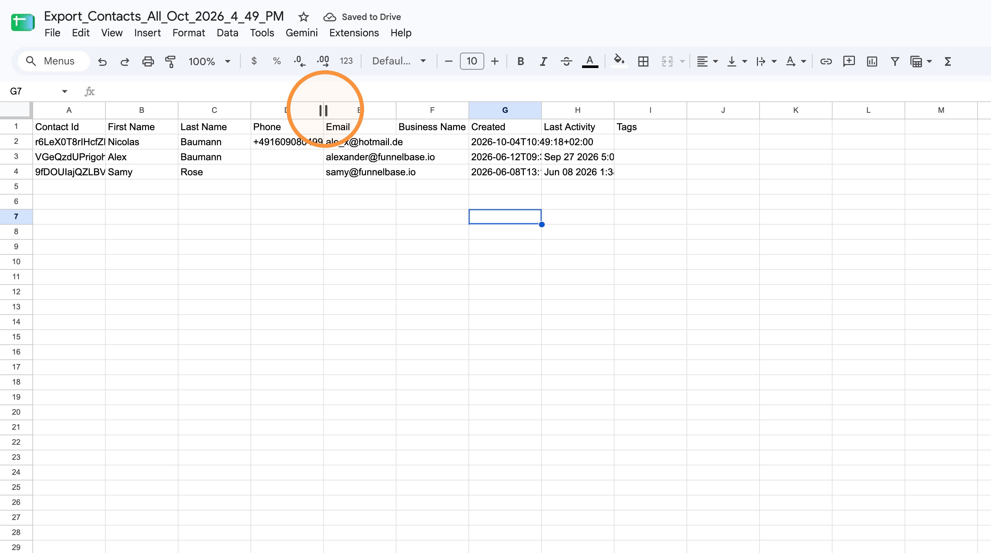Click the undo arrow icon
The width and height of the screenshot is (991, 553).
click(x=102, y=61)
